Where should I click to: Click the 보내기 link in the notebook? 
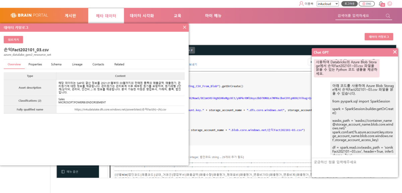point(193,64)
